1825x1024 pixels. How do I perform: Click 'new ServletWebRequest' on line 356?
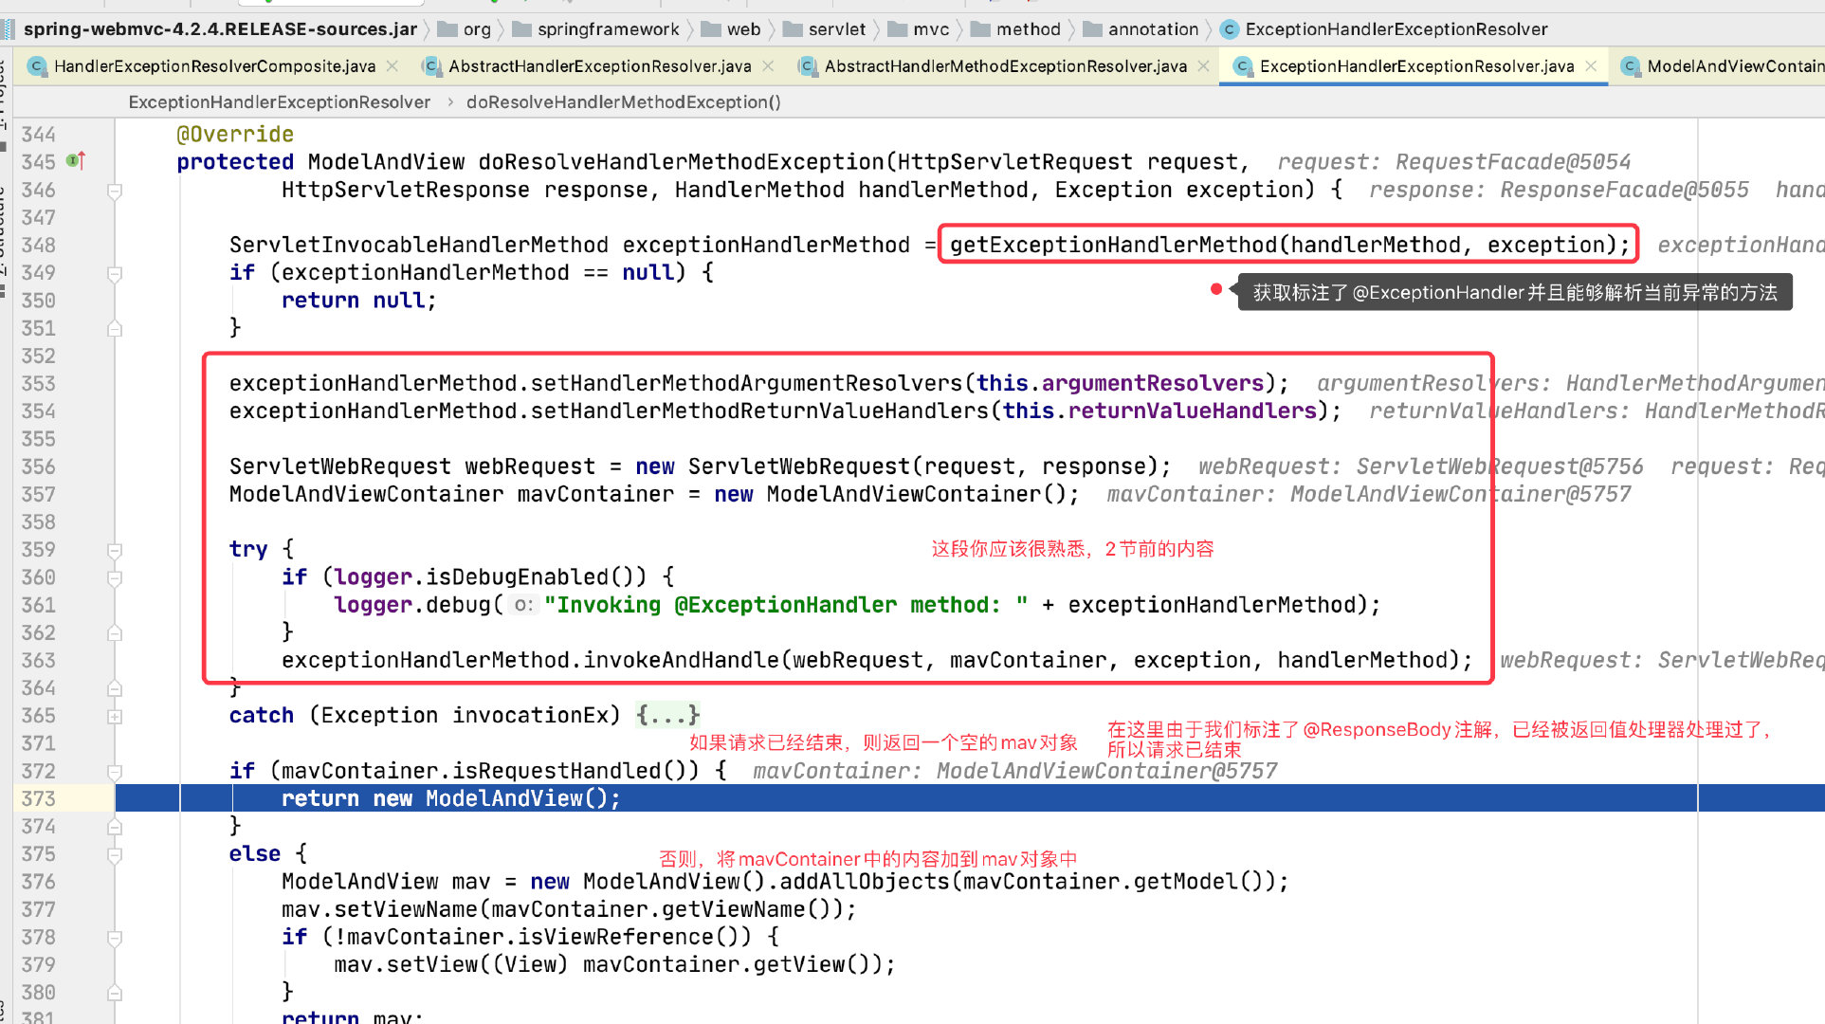773,466
